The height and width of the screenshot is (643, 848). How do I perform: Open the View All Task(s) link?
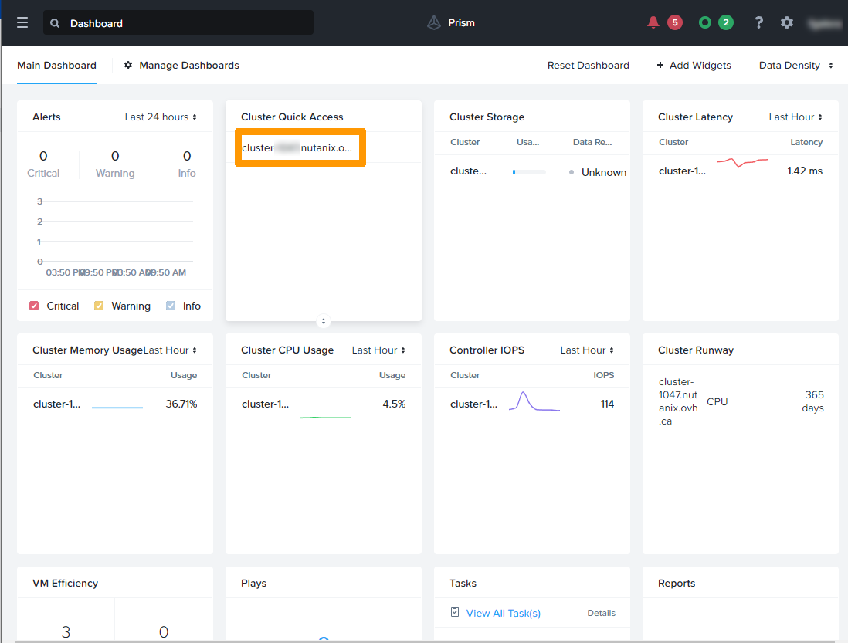(x=503, y=613)
